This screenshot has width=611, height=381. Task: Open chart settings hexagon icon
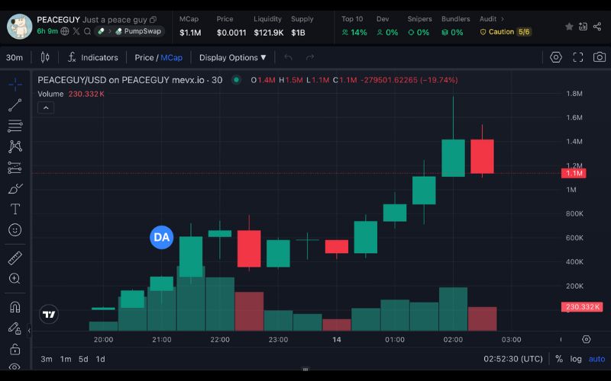coord(556,58)
